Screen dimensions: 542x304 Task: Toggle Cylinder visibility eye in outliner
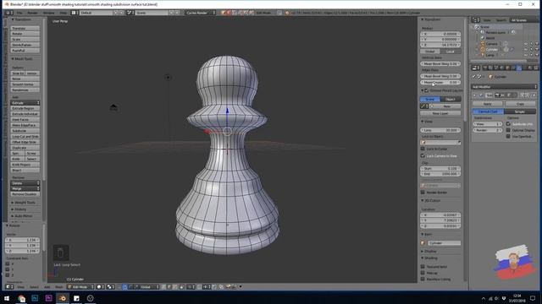click(526, 49)
